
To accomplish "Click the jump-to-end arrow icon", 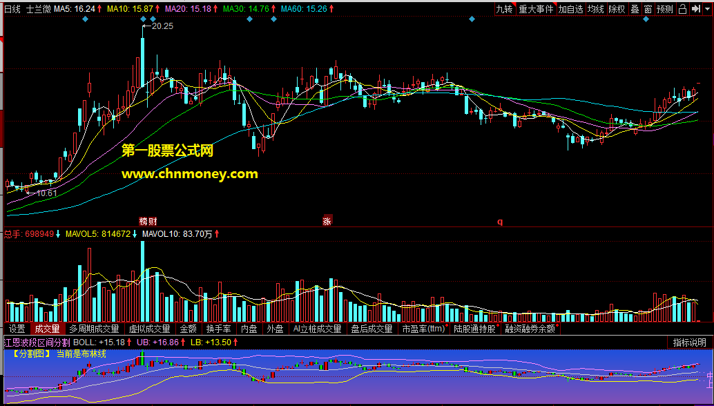I will pyautogui.click(x=695, y=9).
